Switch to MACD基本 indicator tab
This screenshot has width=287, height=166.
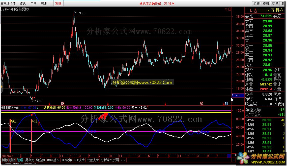pos(53,160)
